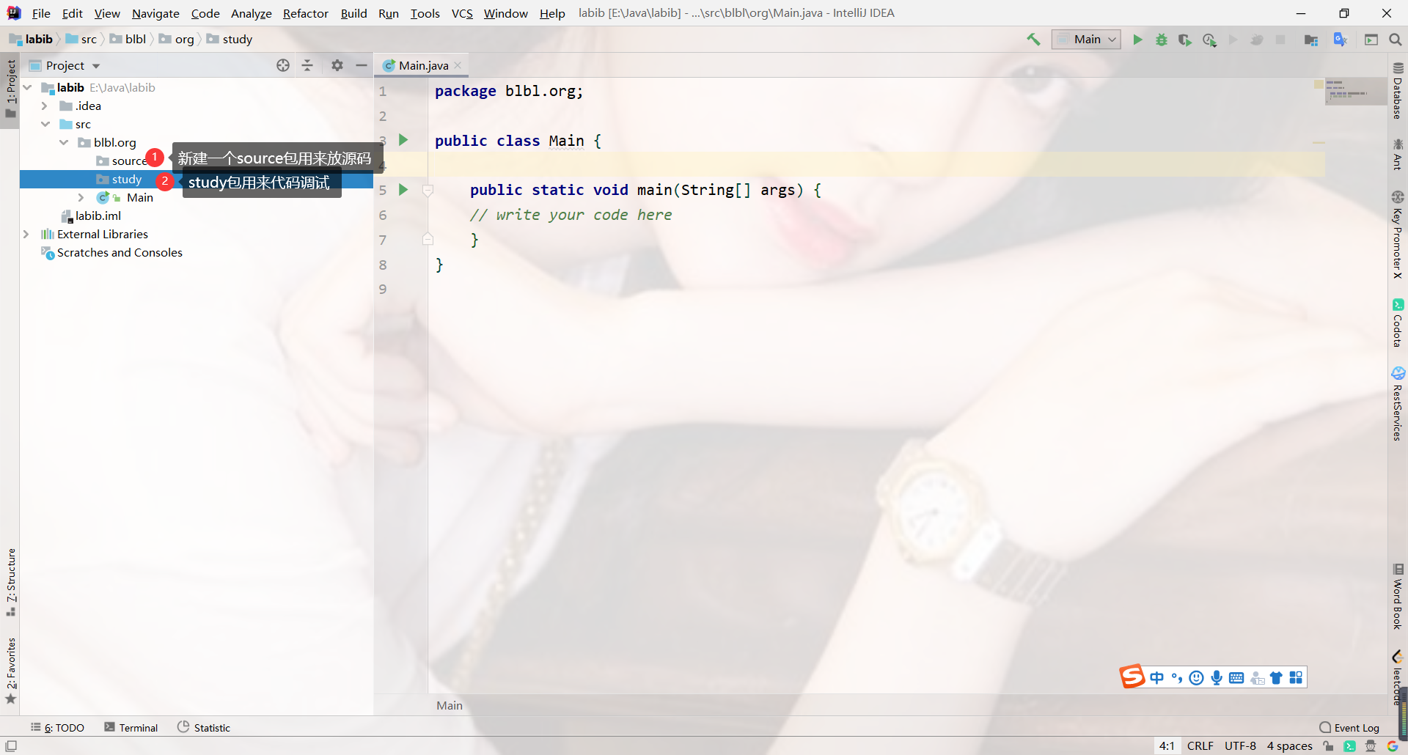Expand External Libraries
The width and height of the screenshot is (1408, 755).
(x=26, y=234)
